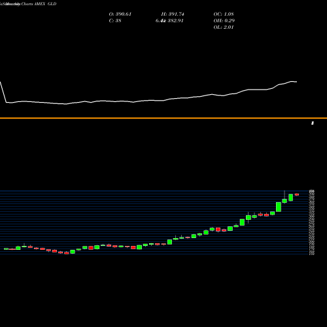Click the close price label C: 38
The width and height of the screenshot is (327, 327).
tap(115, 21)
